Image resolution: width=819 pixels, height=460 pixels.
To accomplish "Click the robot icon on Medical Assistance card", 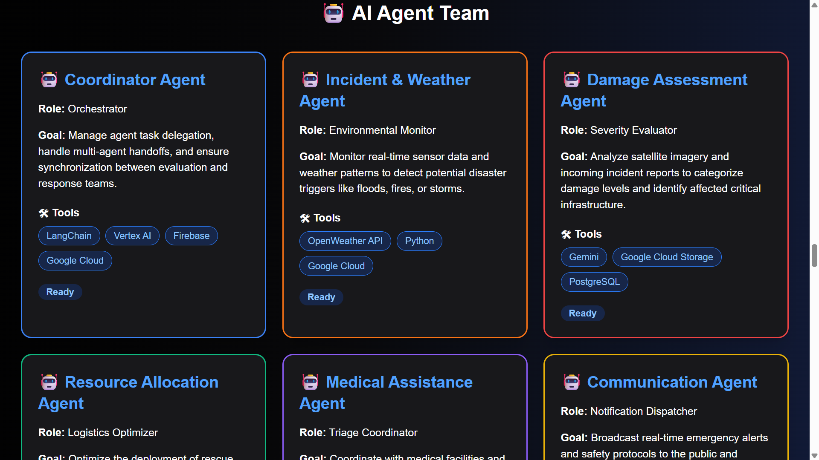I will [310, 382].
